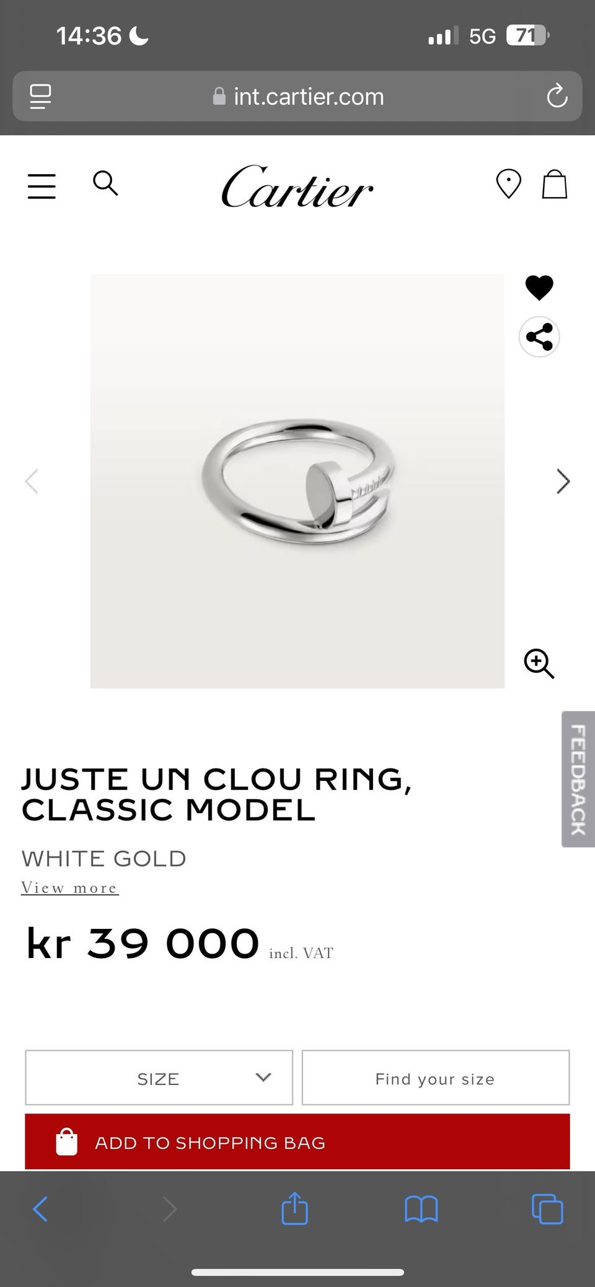Show previous product image with left arrow
Screen dimensions: 595x1287
32,481
